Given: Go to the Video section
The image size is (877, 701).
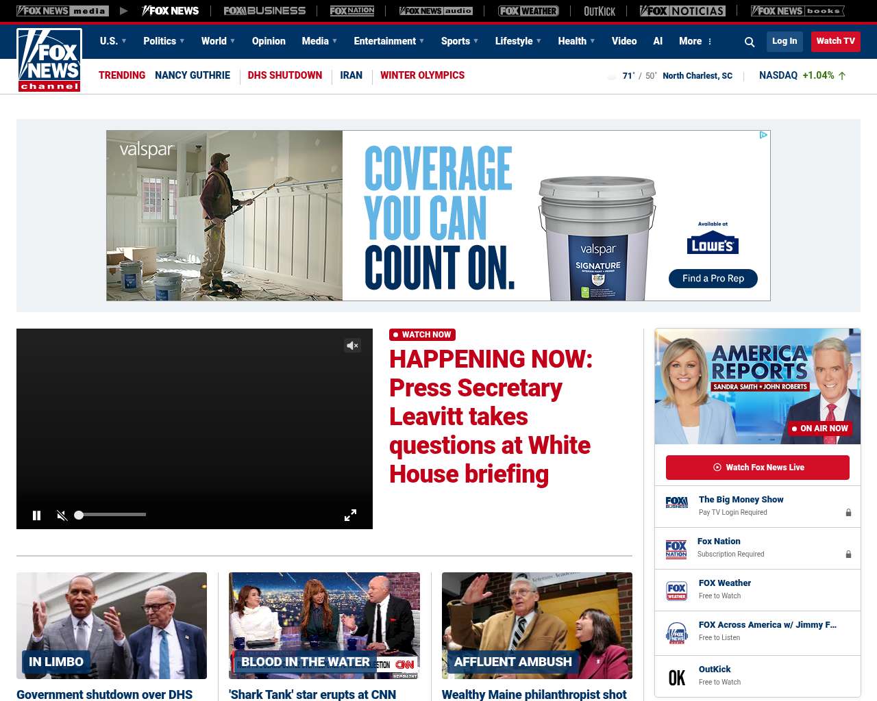Looking at the screenshot, I should pyautogui.click(x=624, y=41).
